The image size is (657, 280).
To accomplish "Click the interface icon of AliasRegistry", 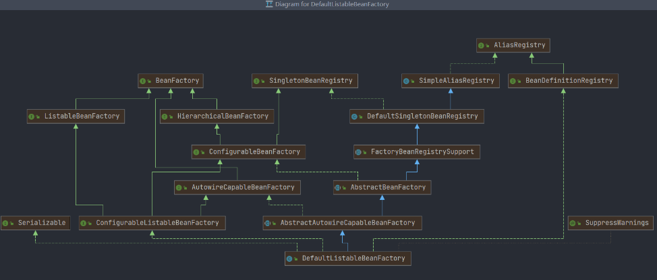I will [481, 46].
